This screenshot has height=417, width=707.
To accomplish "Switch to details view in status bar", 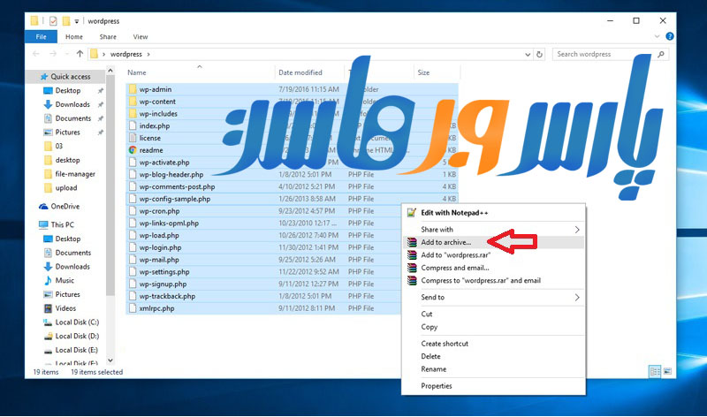I will (x=655, y=372).
